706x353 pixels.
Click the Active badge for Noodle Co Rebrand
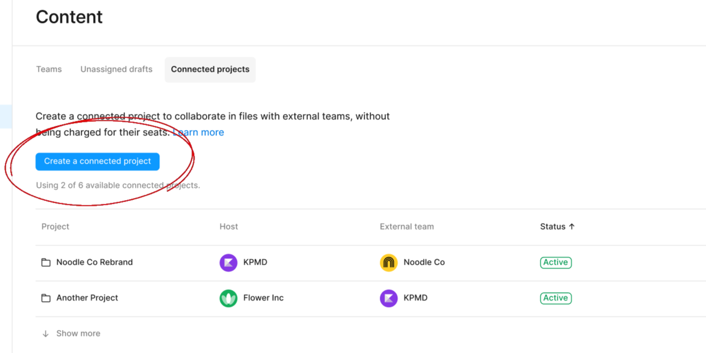pos(555,262)
